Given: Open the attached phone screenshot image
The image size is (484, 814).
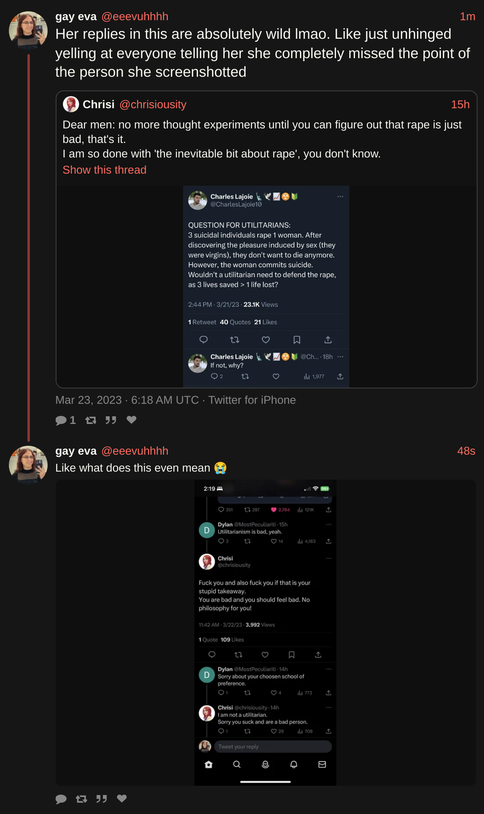Looking at the screenshot, I should click(x=265, y=633).
